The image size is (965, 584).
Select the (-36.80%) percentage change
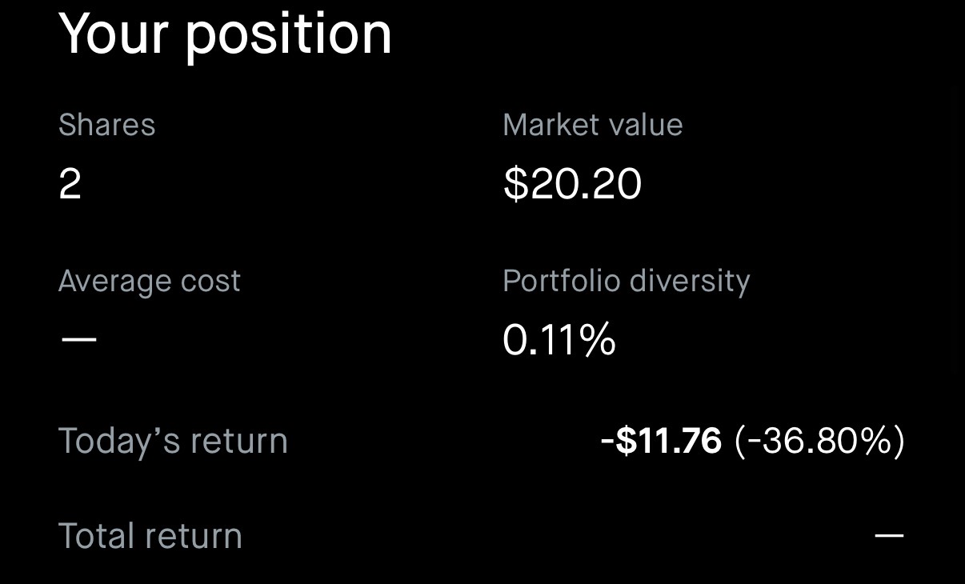819,442
